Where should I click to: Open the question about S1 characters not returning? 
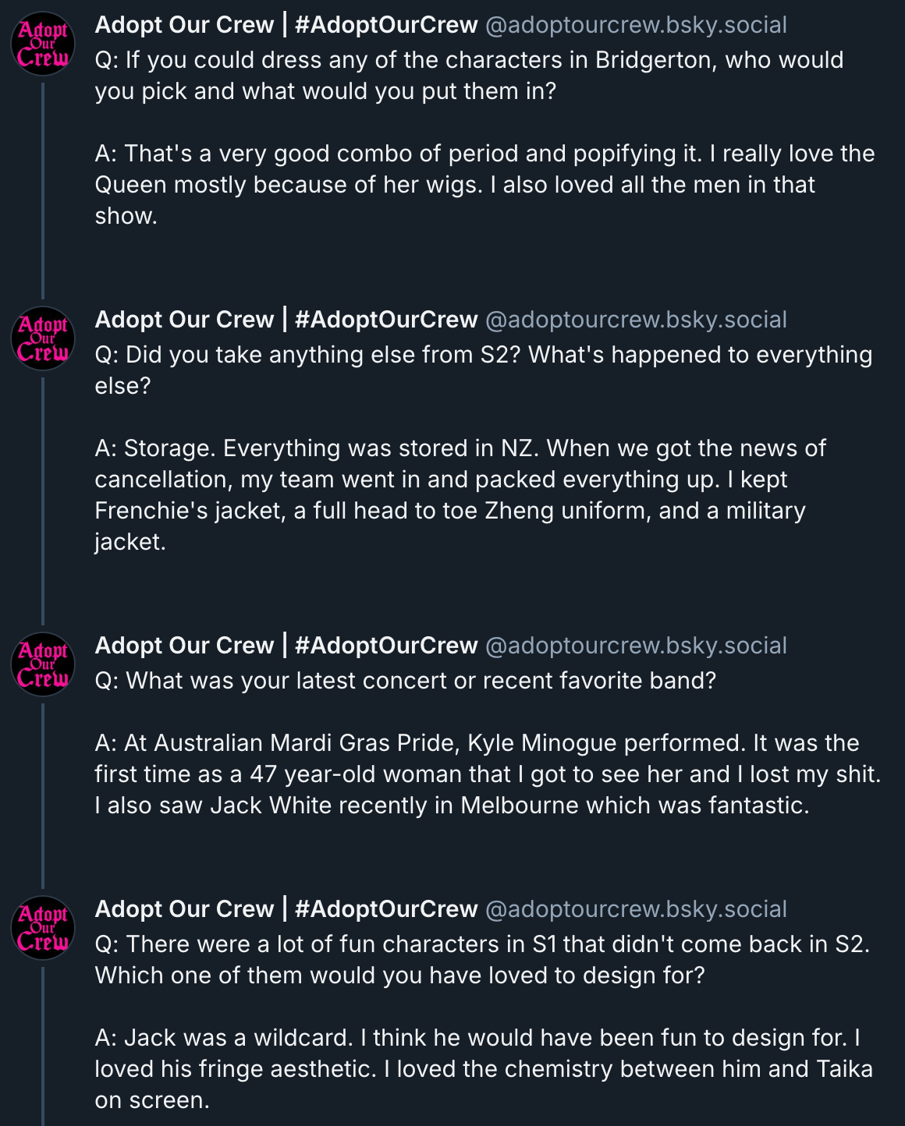click(x=481, y=960)
